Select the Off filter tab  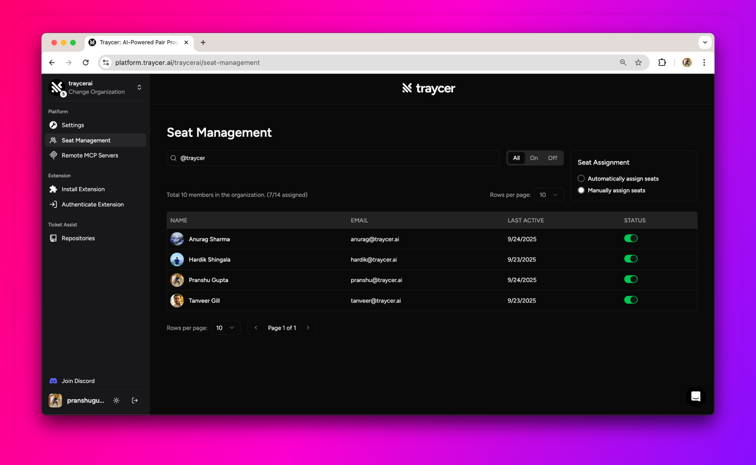[552, 158]
